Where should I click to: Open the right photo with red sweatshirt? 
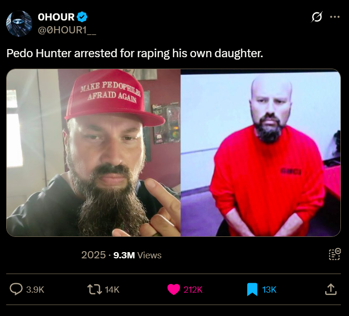(260, 153)
